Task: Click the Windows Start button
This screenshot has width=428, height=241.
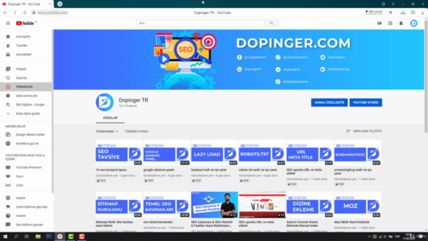Action: pos(5,236)
